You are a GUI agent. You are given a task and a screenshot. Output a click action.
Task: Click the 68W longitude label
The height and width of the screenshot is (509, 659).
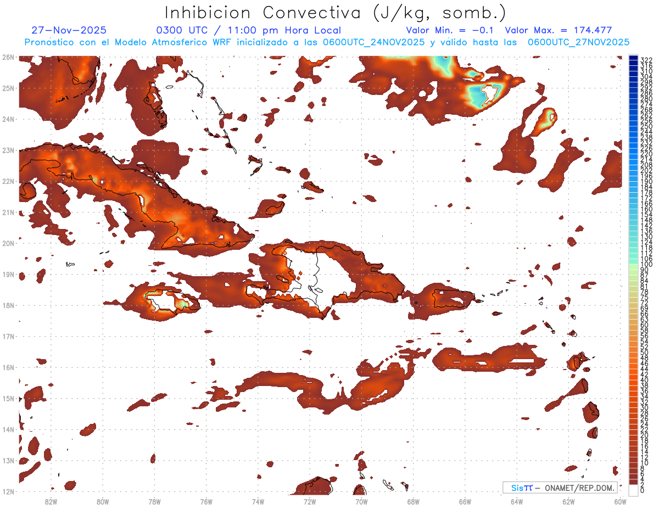pyautogui.click(x=413, y=501)
